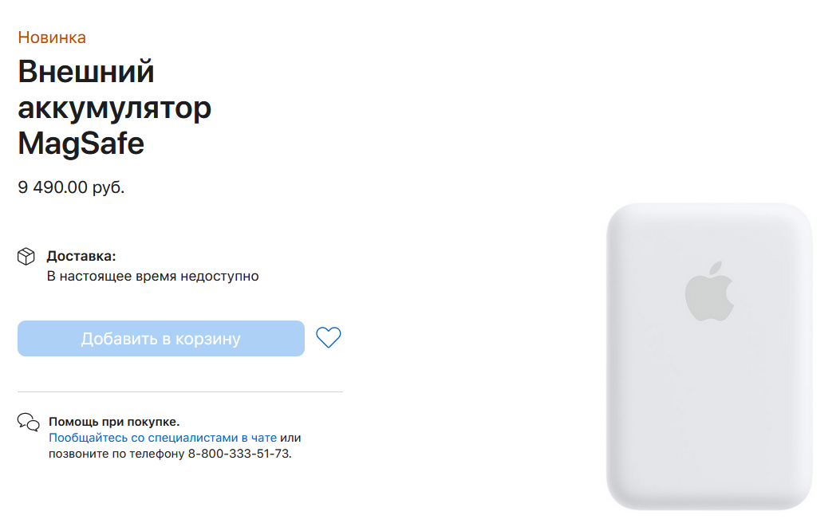836x531 pixels.
Task: Click the word 'Внешний' in the title
Action: (86, 72)
